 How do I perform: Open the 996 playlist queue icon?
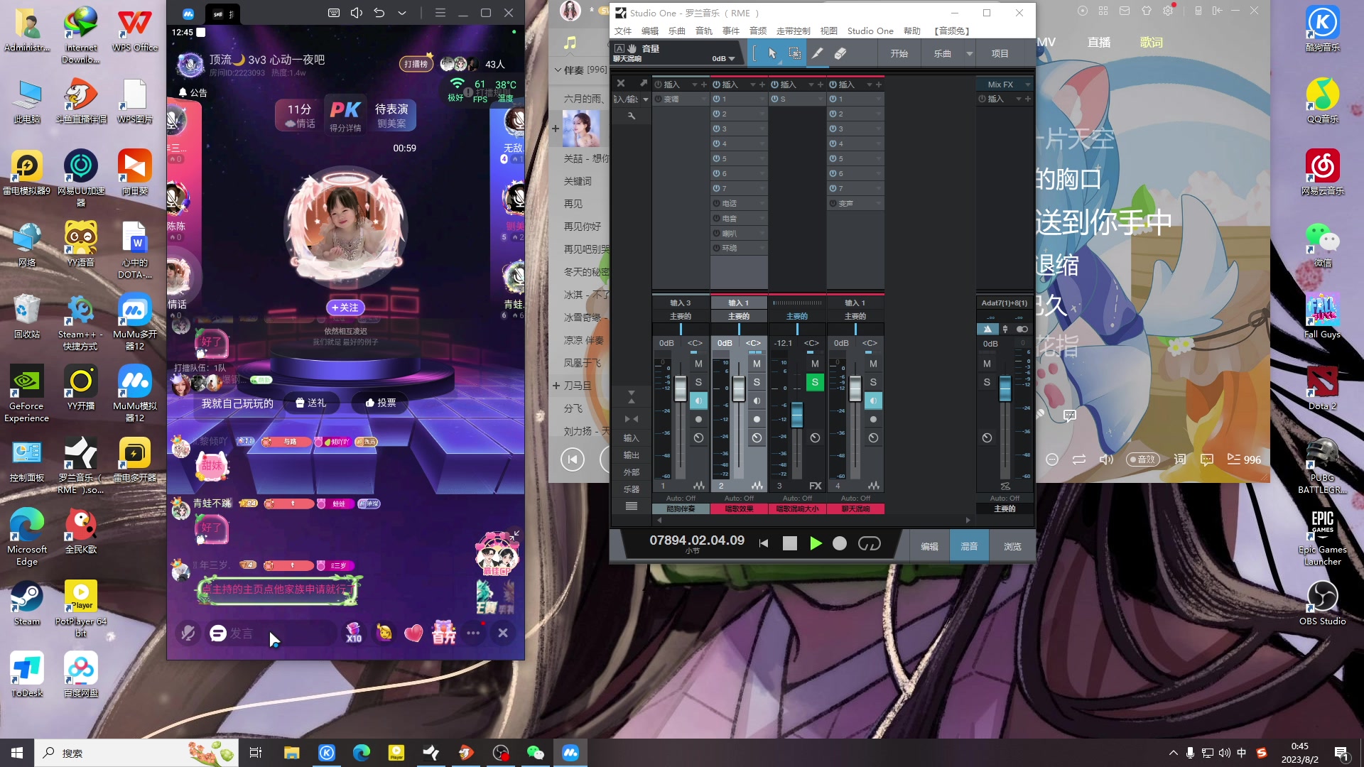(1243, 459)
